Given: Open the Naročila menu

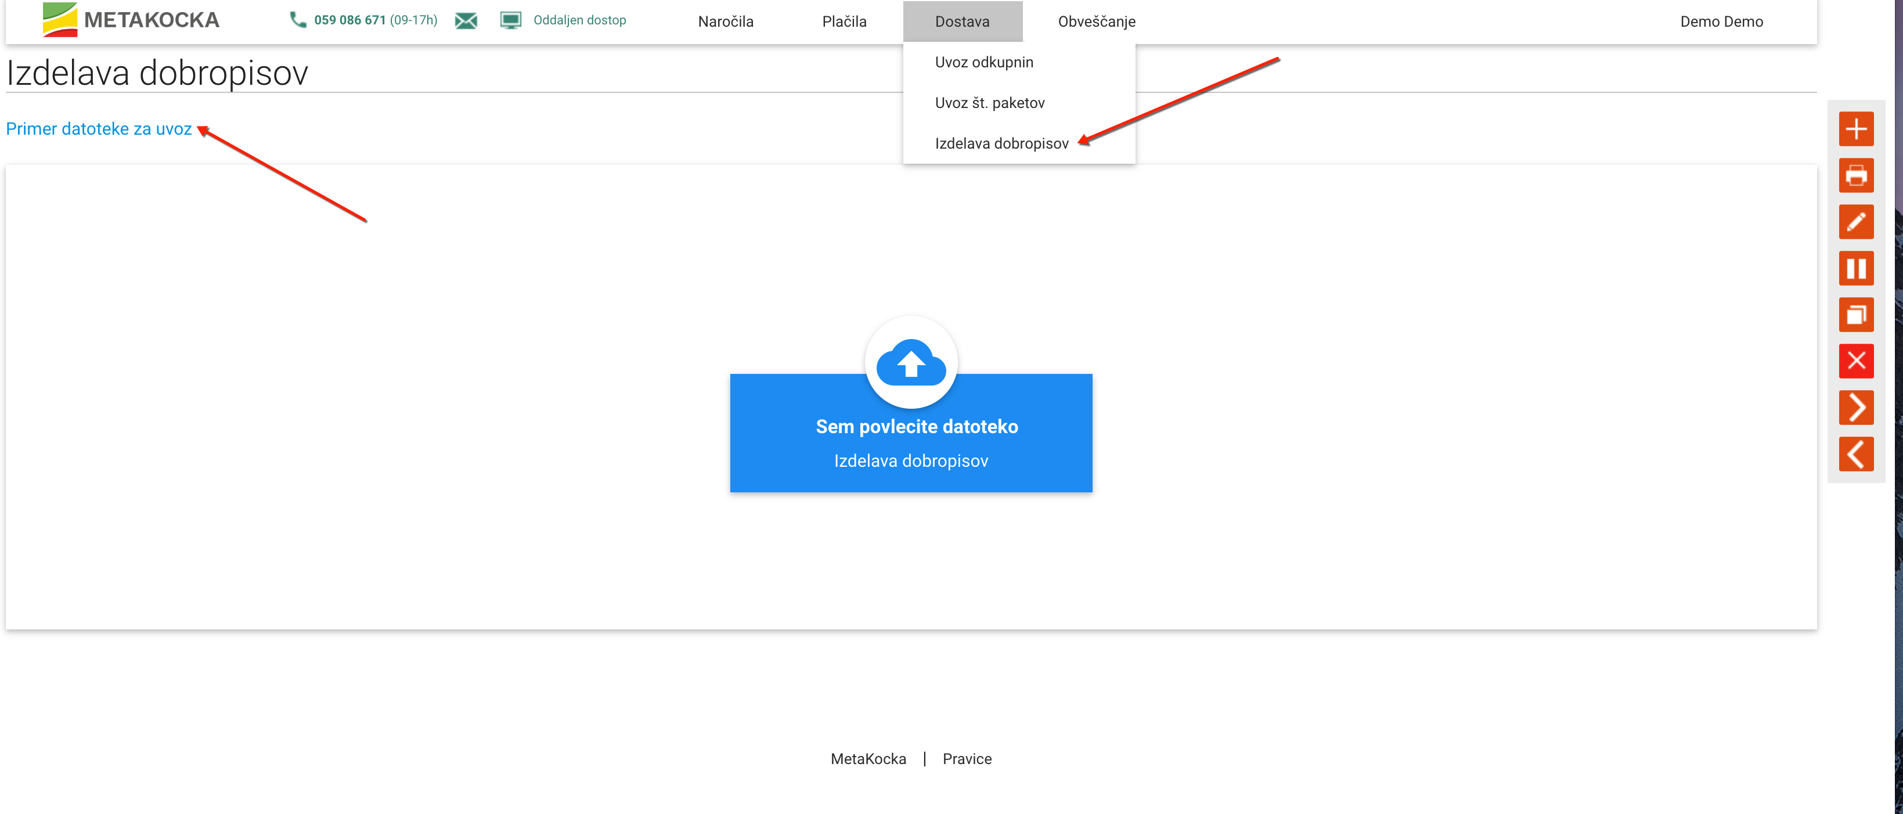Looking at the screenshot, I should coord(725,21).
